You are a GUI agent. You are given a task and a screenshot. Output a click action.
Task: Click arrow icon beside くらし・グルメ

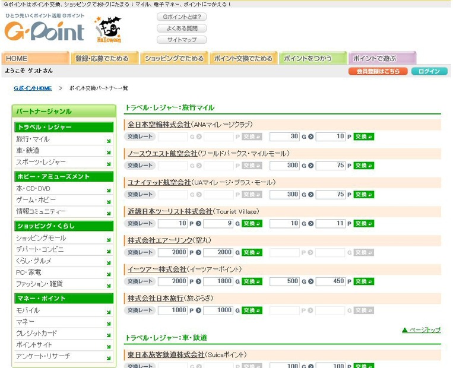(108, 263)
